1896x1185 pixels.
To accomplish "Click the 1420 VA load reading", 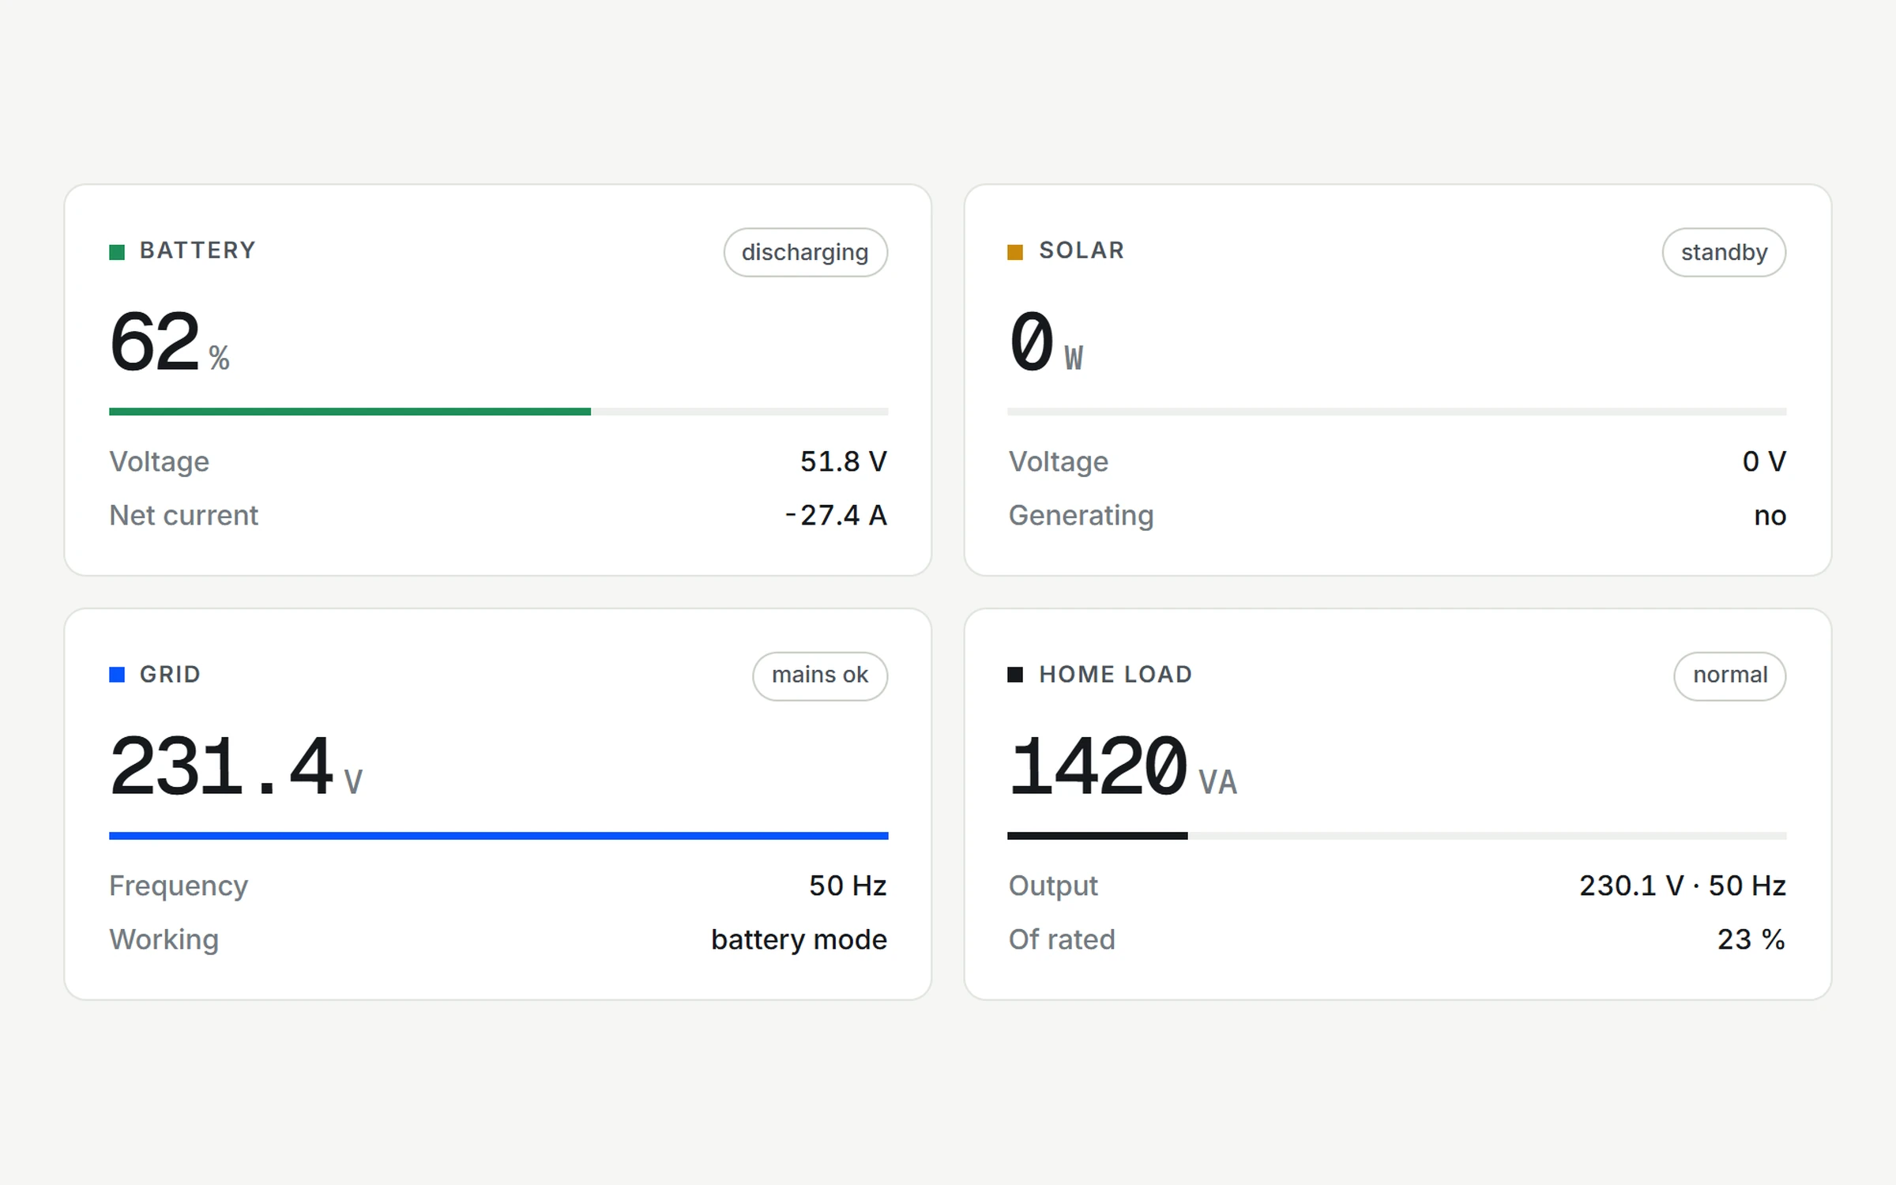I will (1123, 766).
